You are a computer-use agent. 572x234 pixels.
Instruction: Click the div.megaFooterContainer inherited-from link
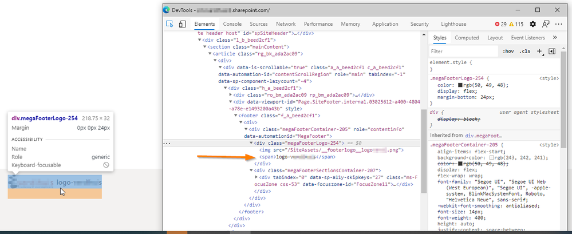484,136
